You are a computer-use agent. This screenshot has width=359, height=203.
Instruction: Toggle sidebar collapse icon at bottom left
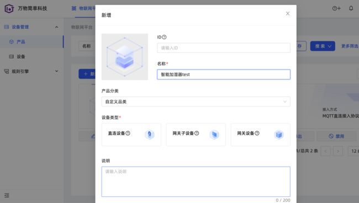(7, 195)
